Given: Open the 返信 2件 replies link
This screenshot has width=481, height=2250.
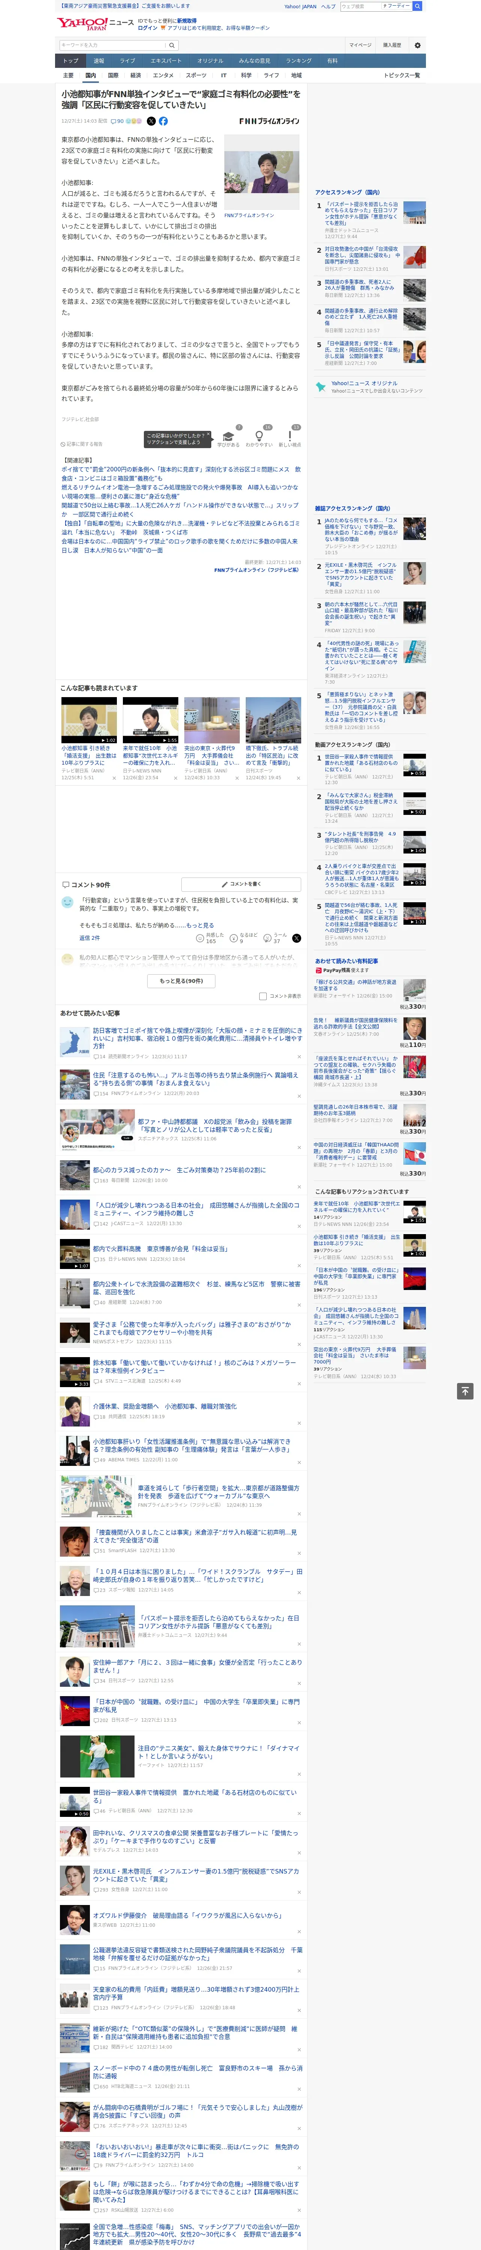Looking at the screenshot, I should pos(90,938).
